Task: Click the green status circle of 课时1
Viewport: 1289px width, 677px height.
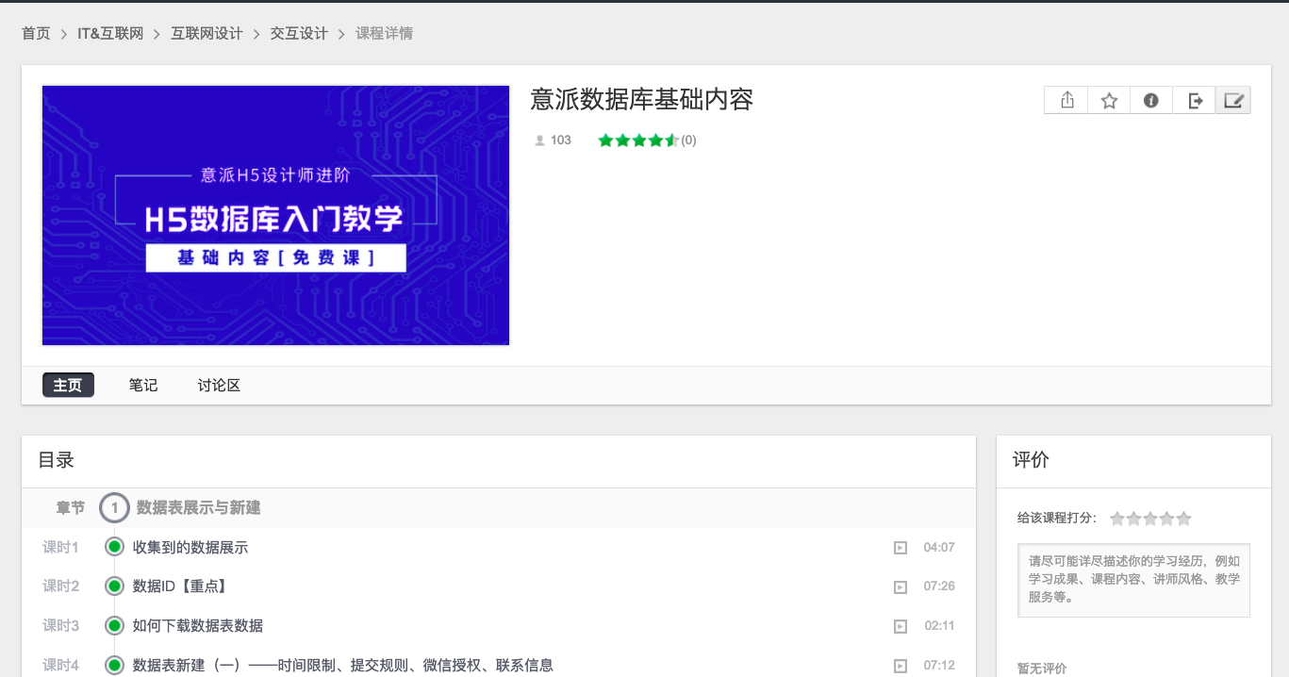Action: 115,547
